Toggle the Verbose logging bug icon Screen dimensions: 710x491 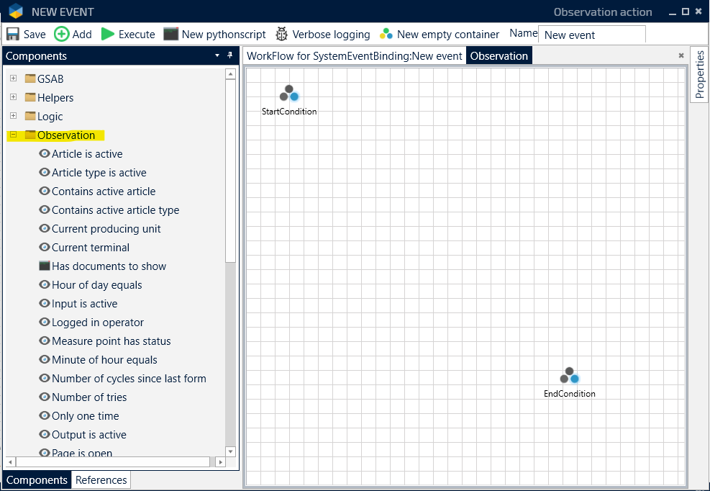281,34
